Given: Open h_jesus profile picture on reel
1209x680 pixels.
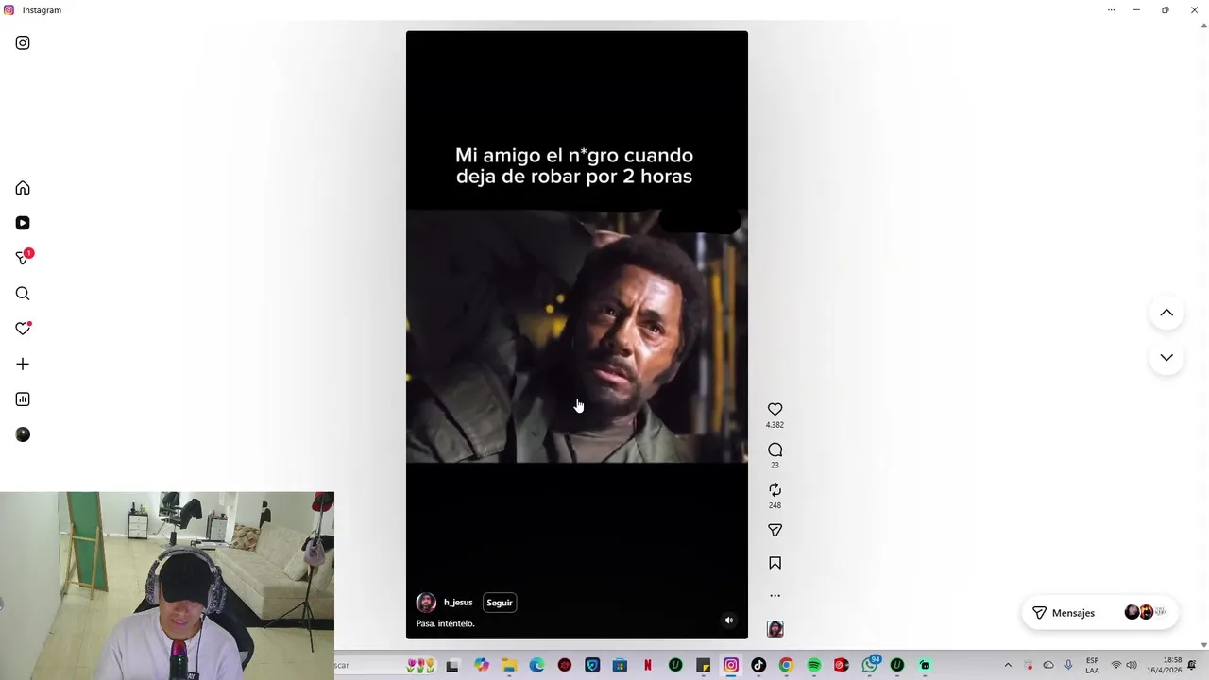Looking at the screenshot, I should [426, 603].
